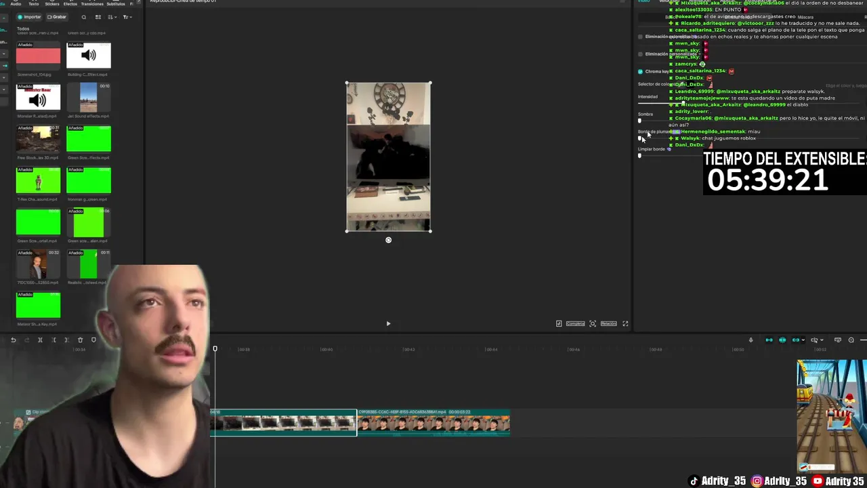Open the Audio tab

tap(16, 3)
